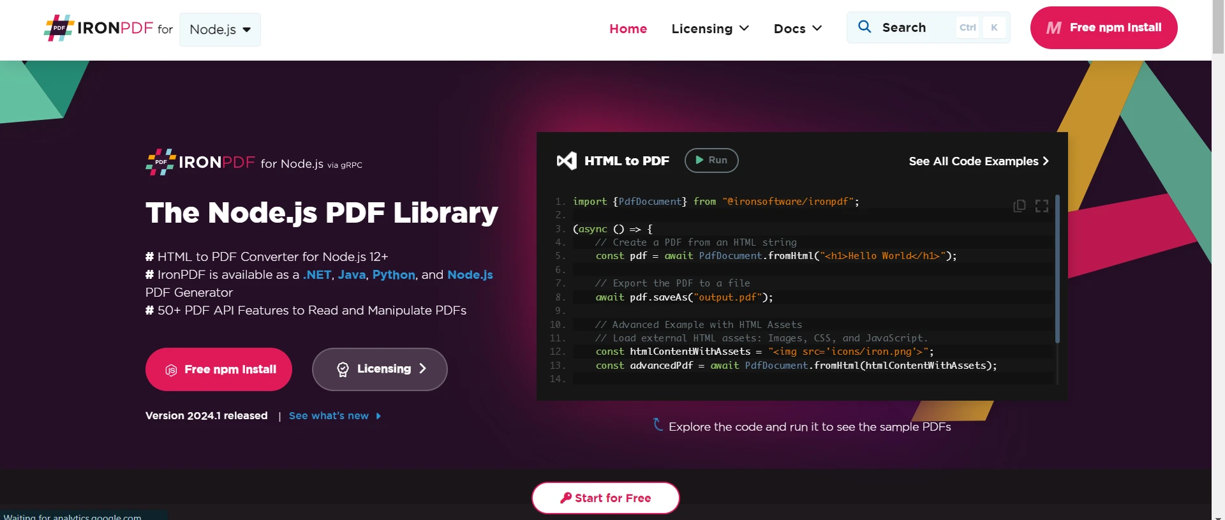Click the hero Licensing button
This screenshot has width=1225, height=520.
coord(380,369)
